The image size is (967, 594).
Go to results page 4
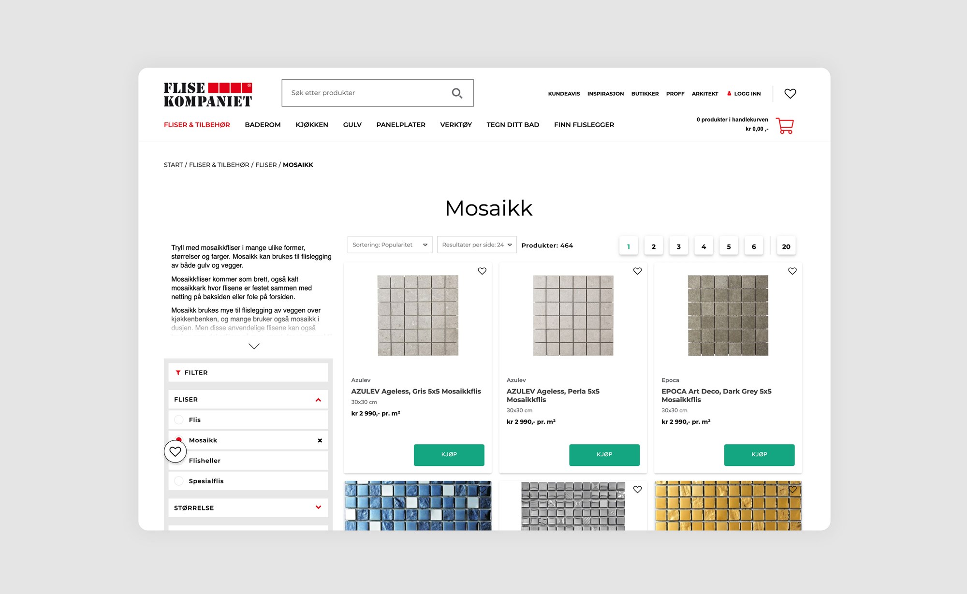703,246
